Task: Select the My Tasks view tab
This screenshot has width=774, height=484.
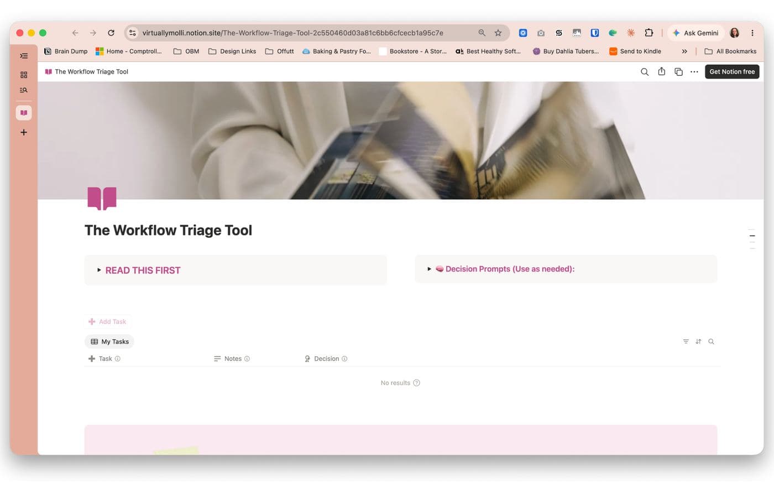Action: click(x=109, y=342)
